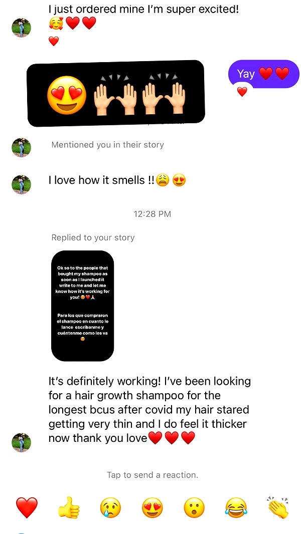Open avatar beside 'I love how it smells'
The height and width of the screenshot is (534, 301).
coord(22,184)
